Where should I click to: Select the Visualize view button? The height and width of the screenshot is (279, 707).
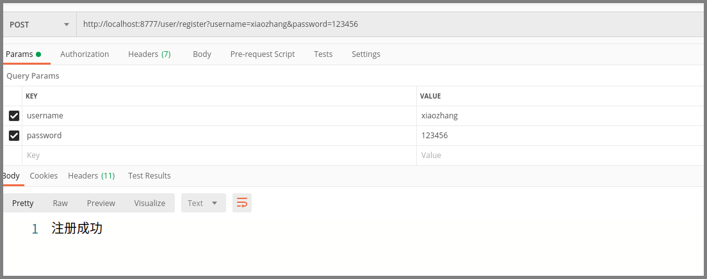[150, 203]
